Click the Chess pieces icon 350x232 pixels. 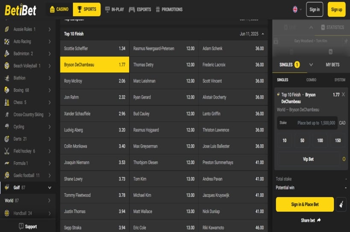pos(7,102)
